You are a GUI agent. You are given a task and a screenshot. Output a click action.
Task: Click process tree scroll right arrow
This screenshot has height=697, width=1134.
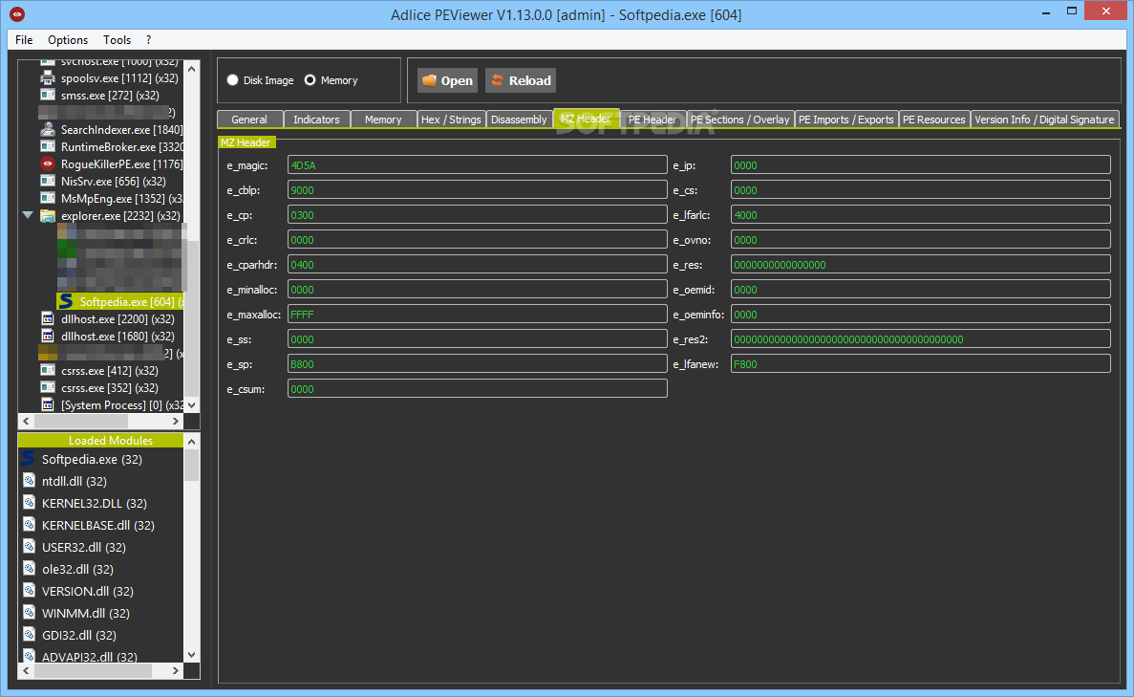coord(175,421)
